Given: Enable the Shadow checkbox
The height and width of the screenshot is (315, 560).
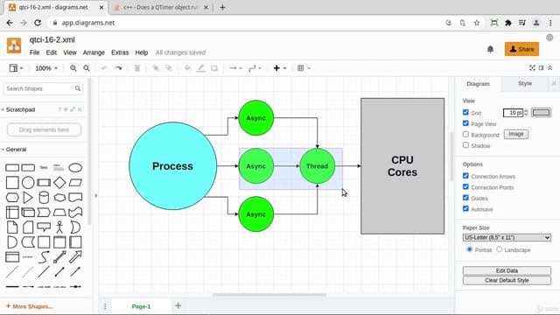Looking at the screenshot, I should click(x=465, y=145).
